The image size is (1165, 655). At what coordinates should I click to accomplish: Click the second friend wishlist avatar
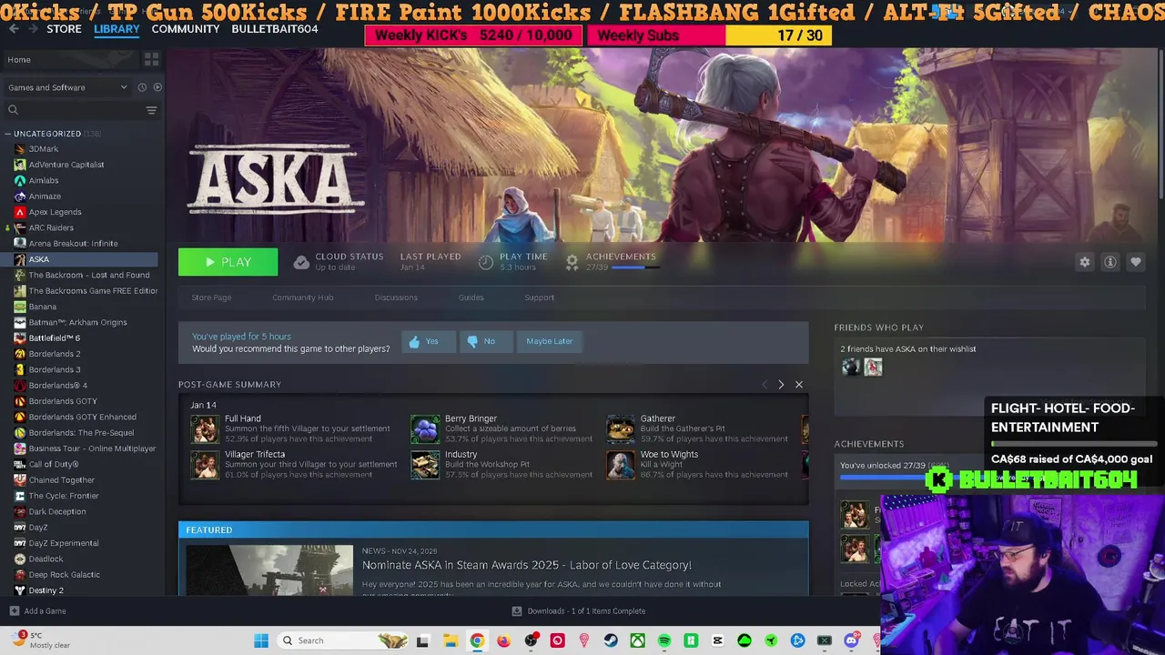click(x=873, y=367)
